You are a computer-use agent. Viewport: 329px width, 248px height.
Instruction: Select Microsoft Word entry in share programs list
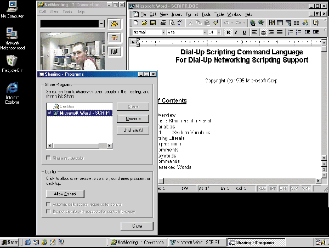tap(80, 114)
